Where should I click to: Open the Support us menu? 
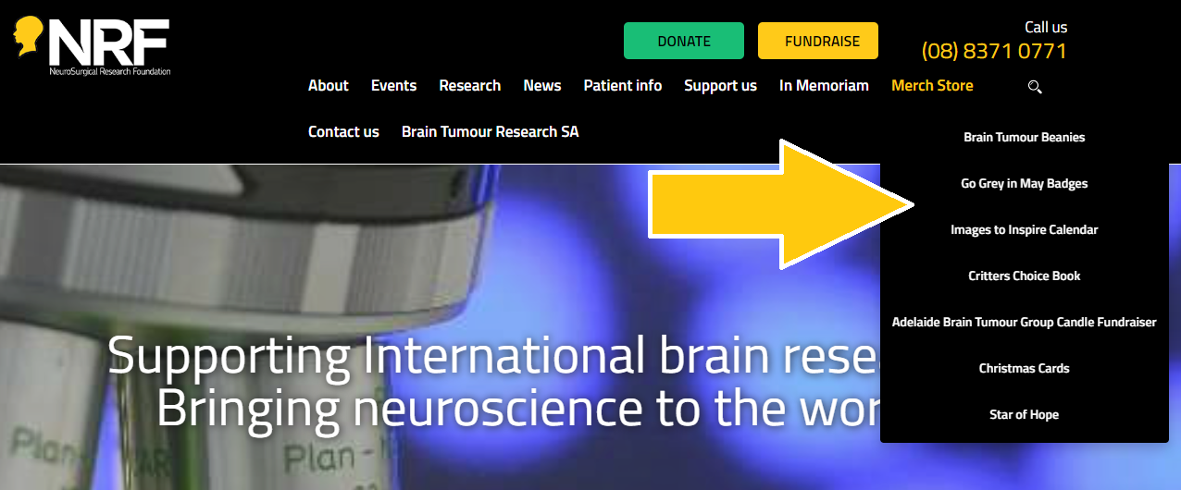point(720,85)
